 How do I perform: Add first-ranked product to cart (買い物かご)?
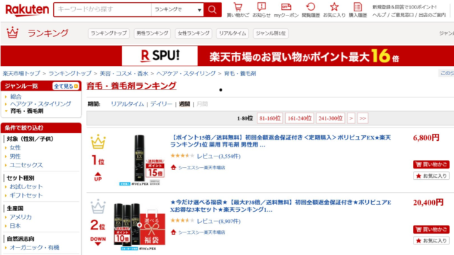tap(431, 164)
